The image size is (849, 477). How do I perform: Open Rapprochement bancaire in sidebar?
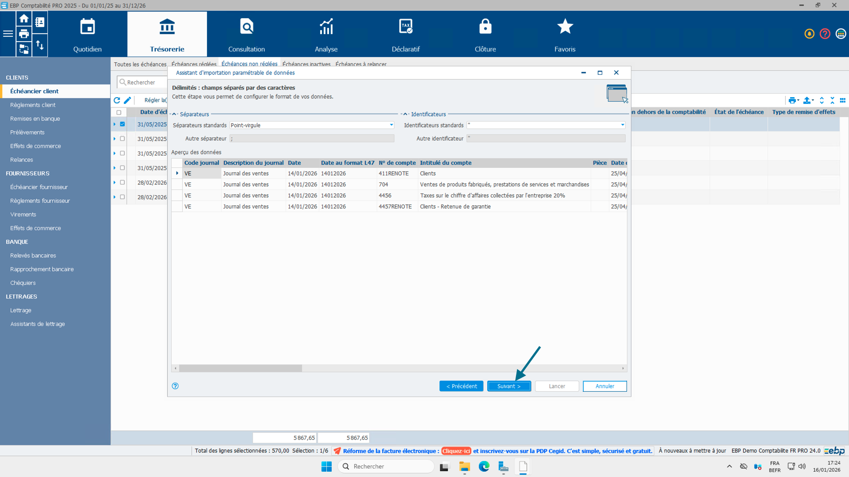click(42, 269)
